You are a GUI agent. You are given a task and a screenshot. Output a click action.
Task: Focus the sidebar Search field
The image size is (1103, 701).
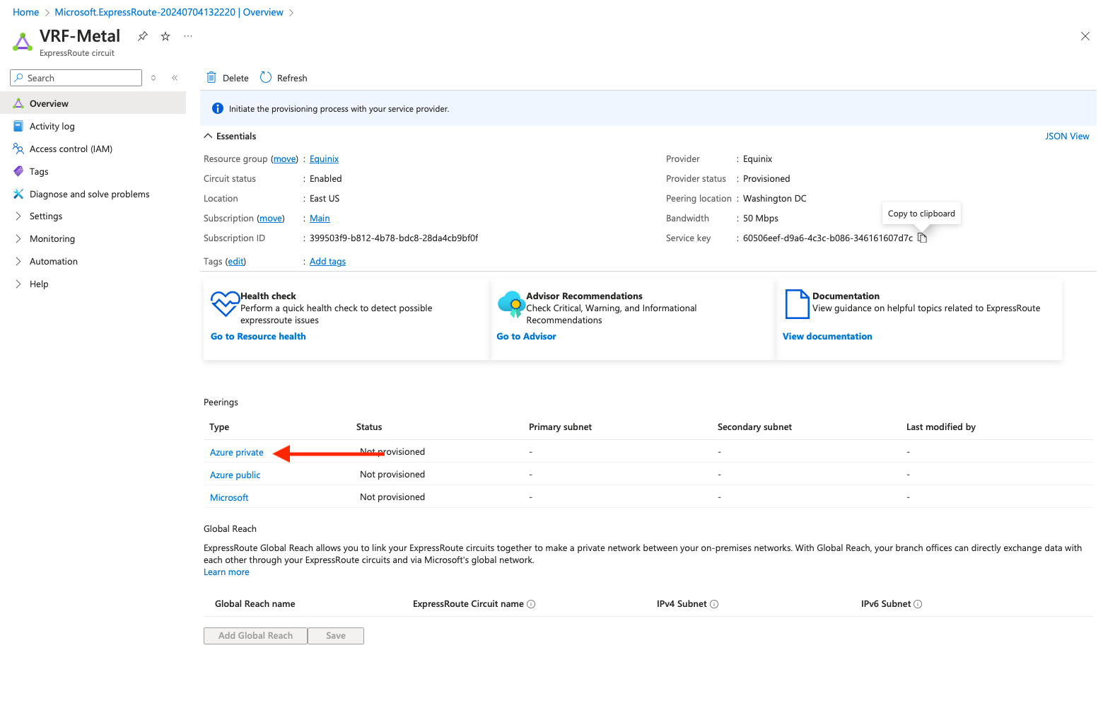click(x=76, y=78)
